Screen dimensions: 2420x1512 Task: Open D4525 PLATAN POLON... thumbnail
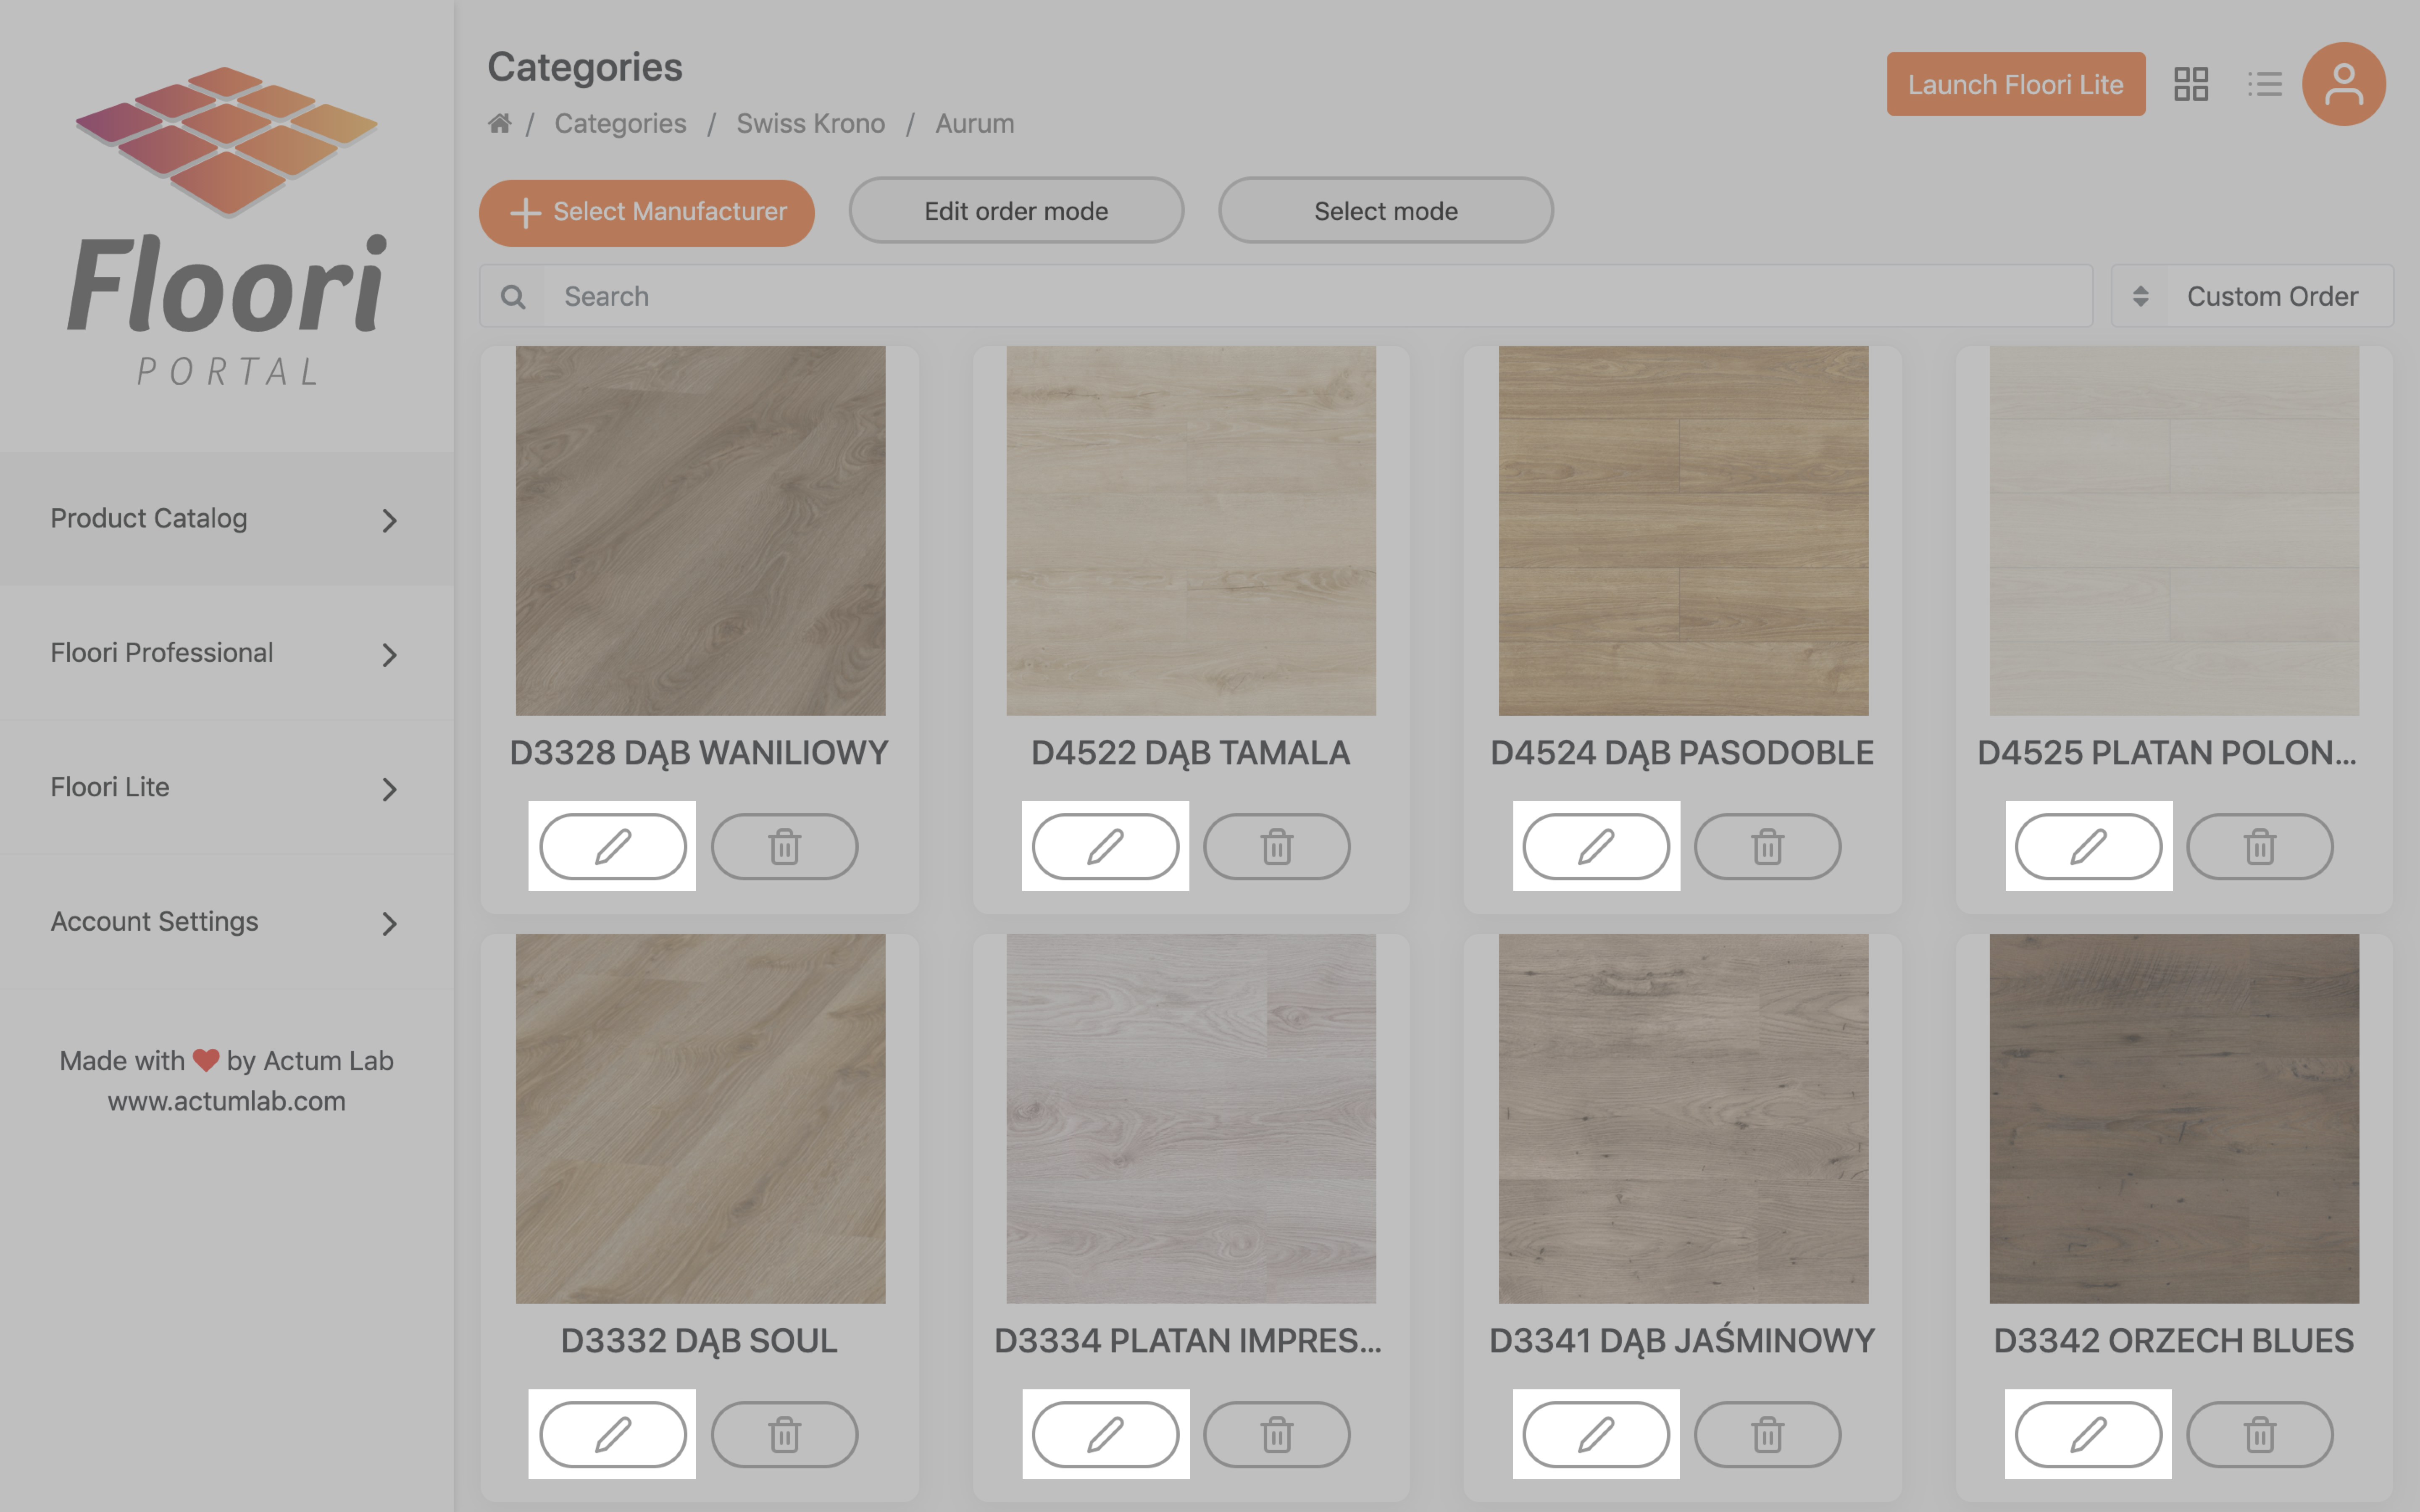[2174, 531]
